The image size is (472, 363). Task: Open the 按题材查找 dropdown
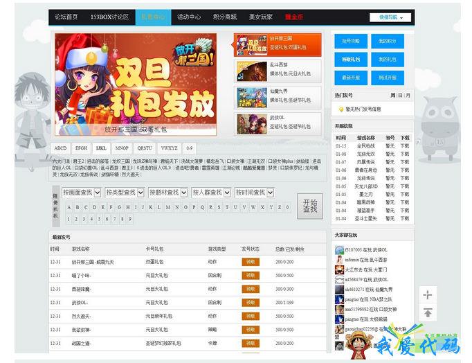[168, 193]
